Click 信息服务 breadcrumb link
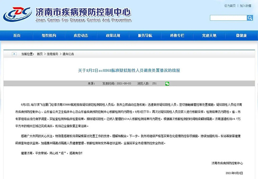258x179 pixels. [x=52, y=54]
